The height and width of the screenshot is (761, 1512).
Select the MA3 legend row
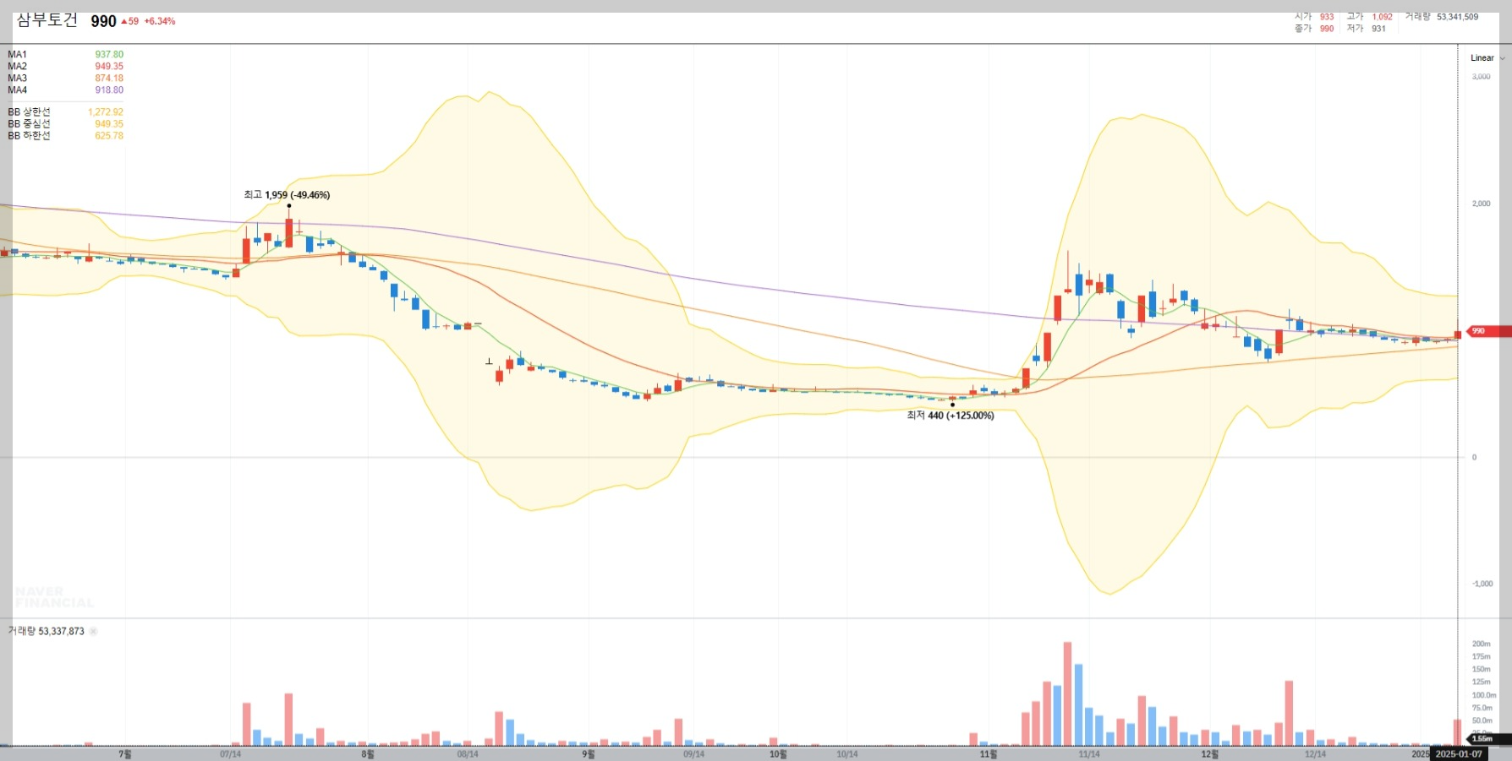[x=65, y=79]
